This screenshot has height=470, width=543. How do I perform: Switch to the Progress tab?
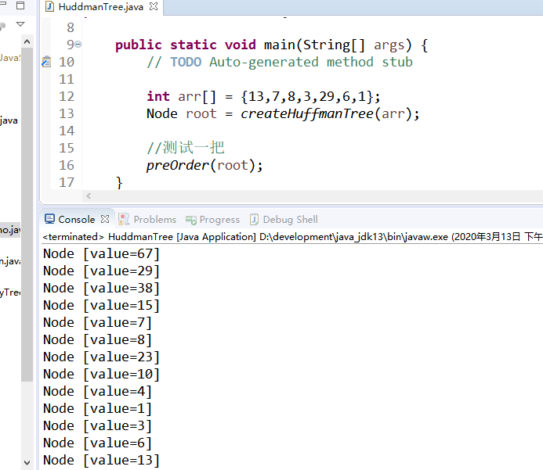coord(219,220)
